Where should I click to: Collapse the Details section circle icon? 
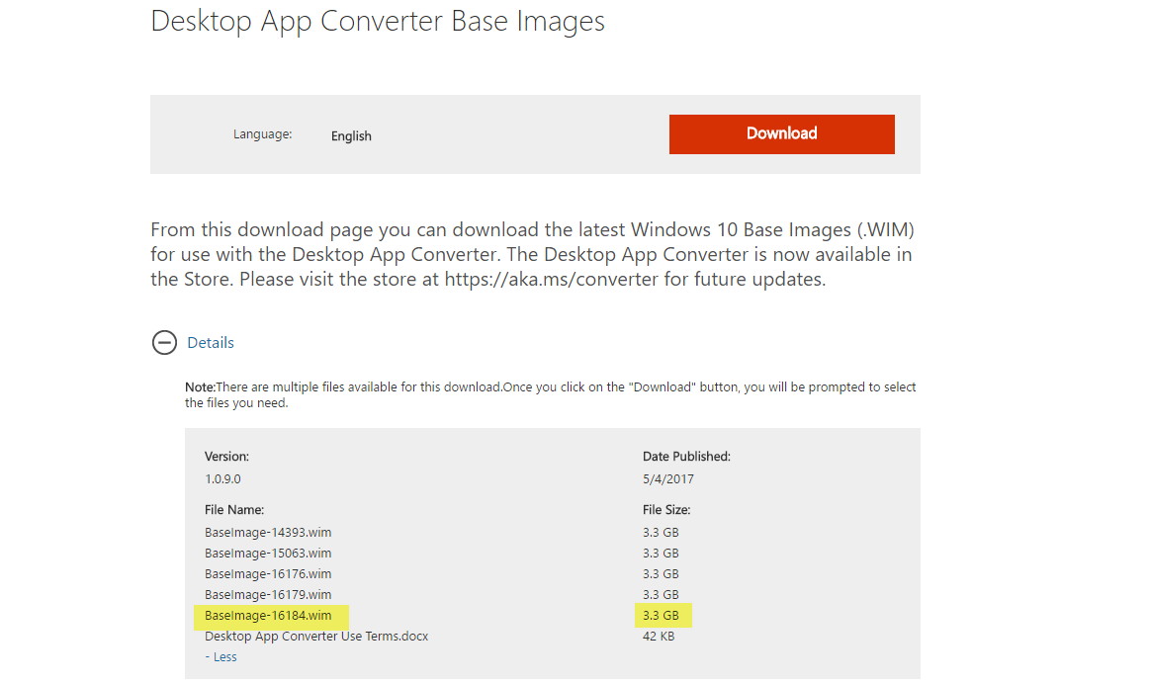[x=164, y=342]
